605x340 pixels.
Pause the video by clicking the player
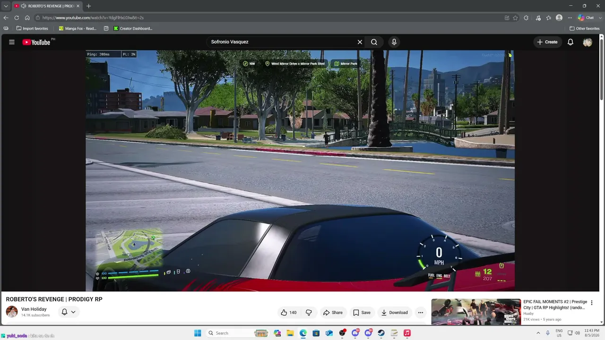tap(300, 170)
